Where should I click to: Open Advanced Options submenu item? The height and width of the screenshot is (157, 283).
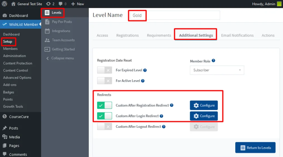point(17,78)
